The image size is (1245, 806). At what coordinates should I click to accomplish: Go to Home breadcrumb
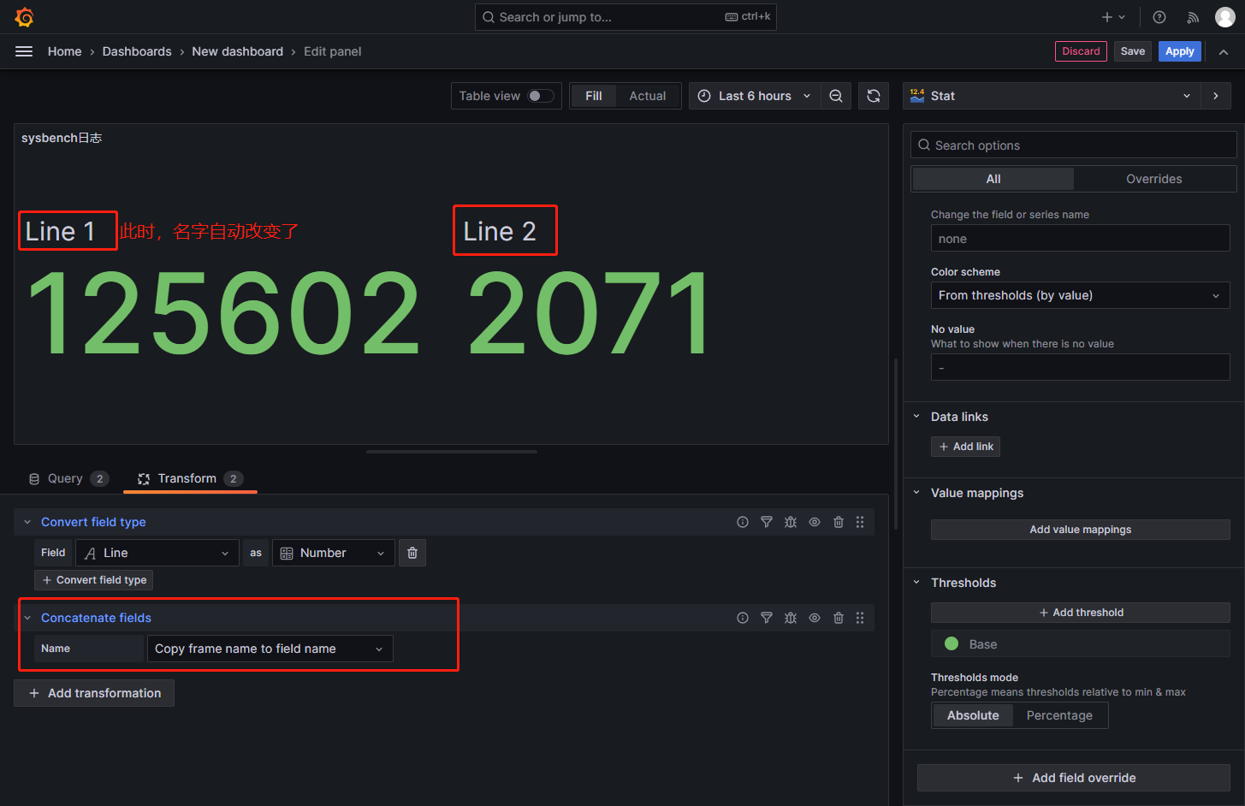click(x=65, y=51)
